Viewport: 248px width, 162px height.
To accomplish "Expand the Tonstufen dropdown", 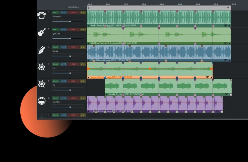I will pos(84,7).
